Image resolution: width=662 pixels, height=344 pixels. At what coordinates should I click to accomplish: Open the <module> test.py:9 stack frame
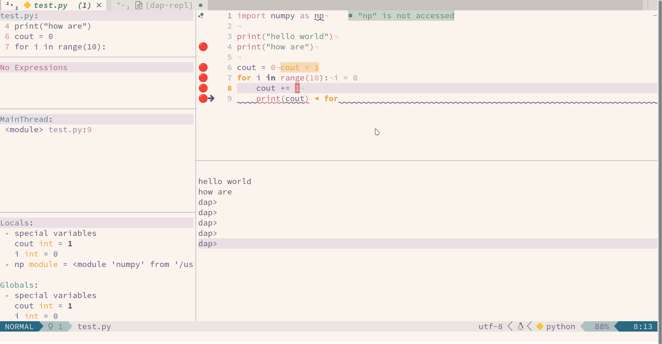coord(48,130)
